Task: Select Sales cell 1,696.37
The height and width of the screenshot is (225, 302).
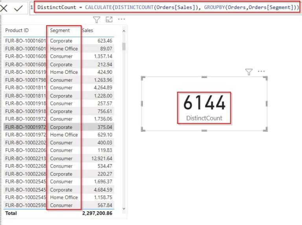Action: [x=103, y=182]
